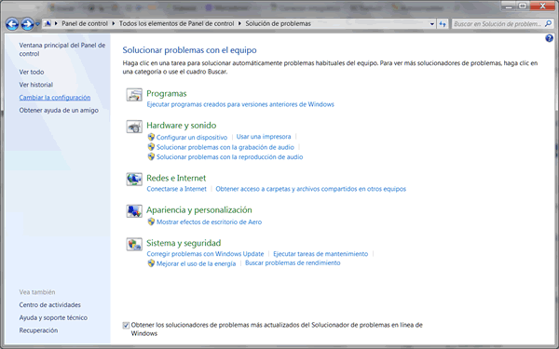Click Ver todo in sidebar
Screen dimensions: 559x349
32,72
